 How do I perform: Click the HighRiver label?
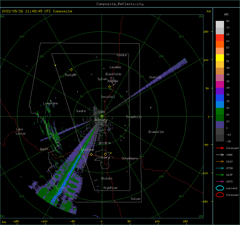click(111, 188)
